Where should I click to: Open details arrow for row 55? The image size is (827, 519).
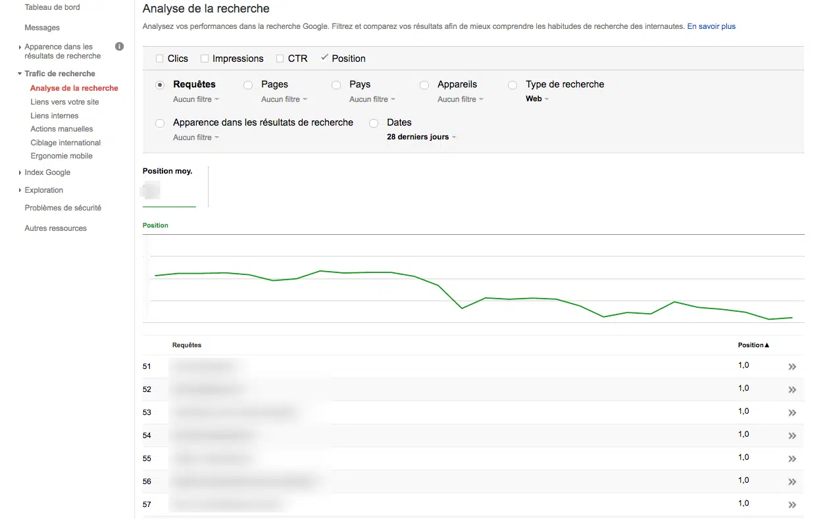pyautogui.click(x=792, y=459)
